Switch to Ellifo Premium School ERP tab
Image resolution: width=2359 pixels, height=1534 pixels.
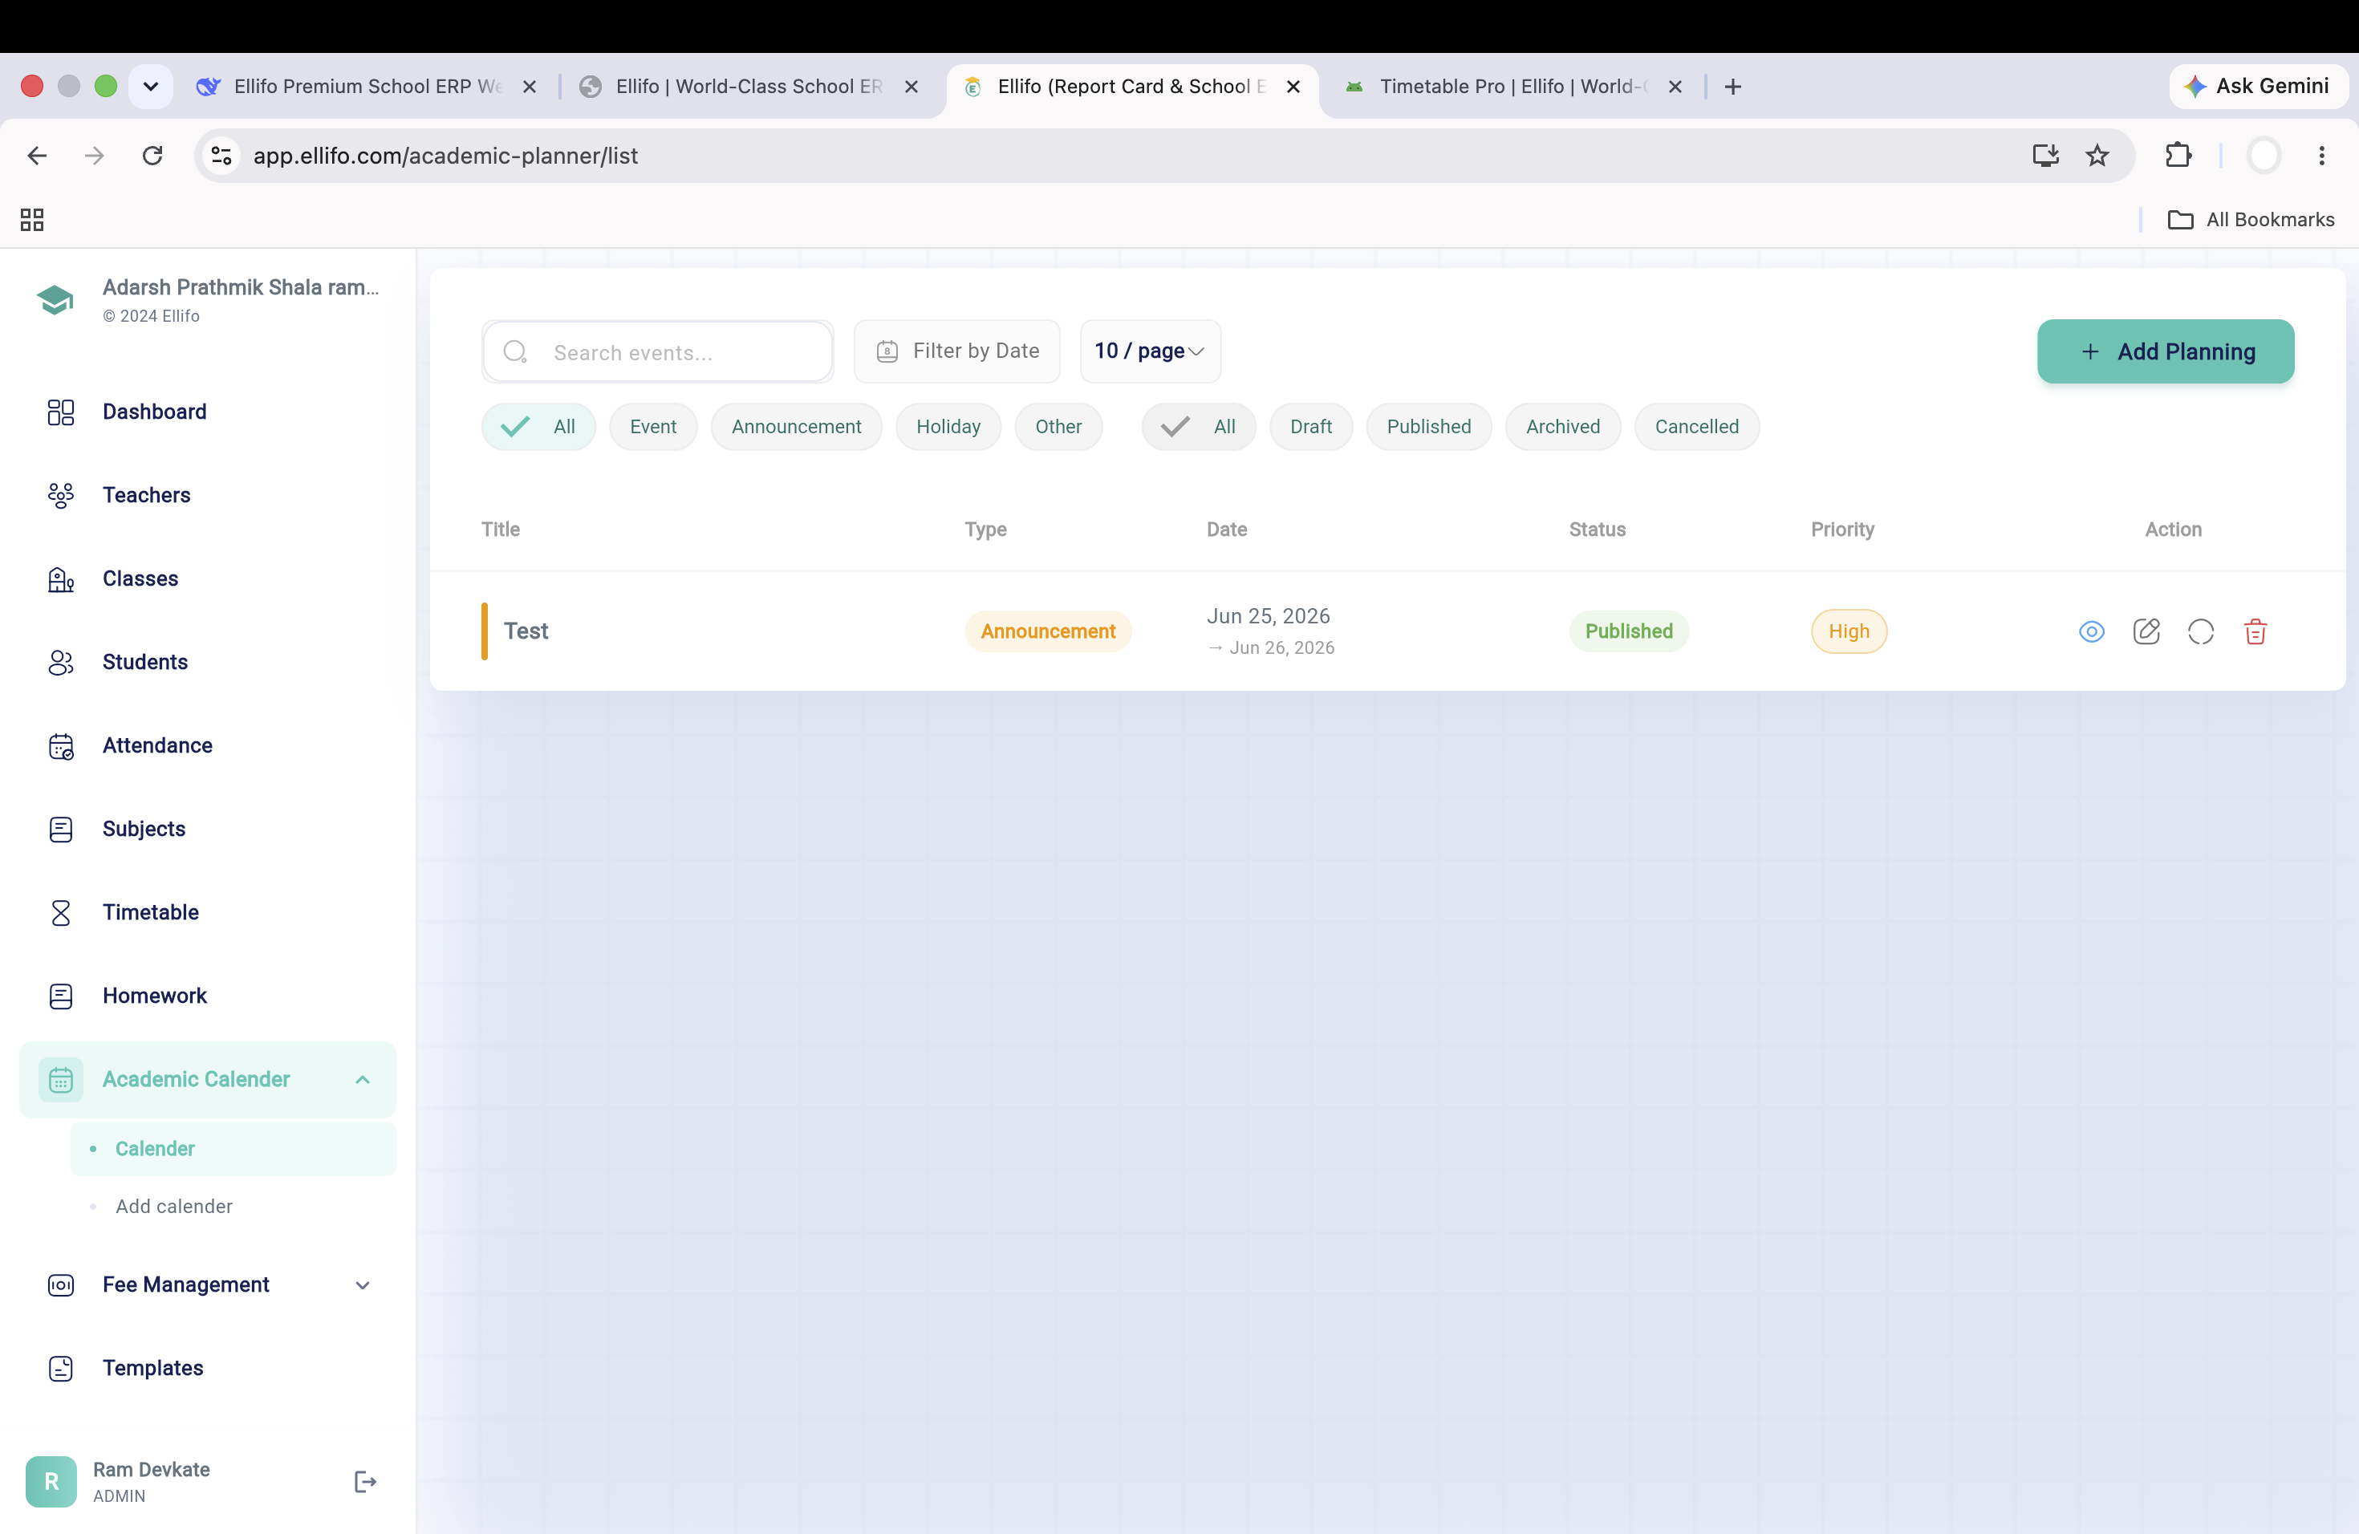367,86
